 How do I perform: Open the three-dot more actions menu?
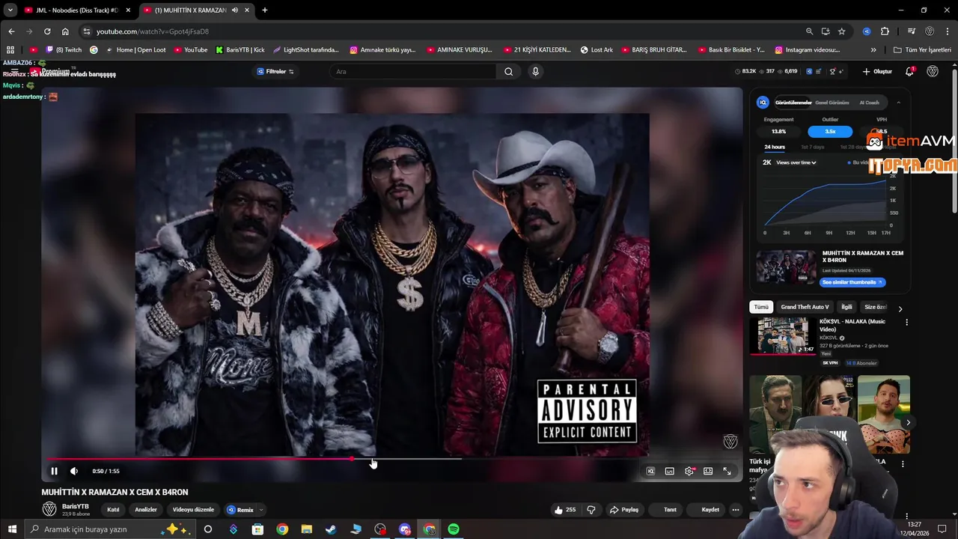coord(736,510)
